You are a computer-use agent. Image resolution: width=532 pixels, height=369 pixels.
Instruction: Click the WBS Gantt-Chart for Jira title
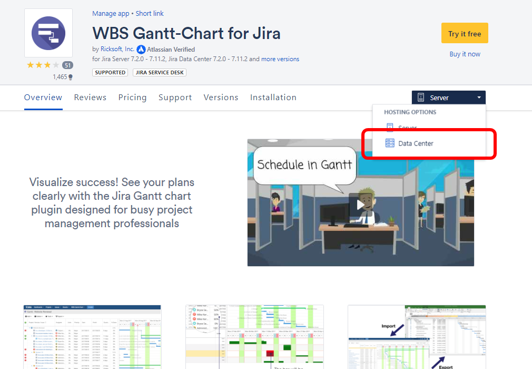[x=186, y=33]
